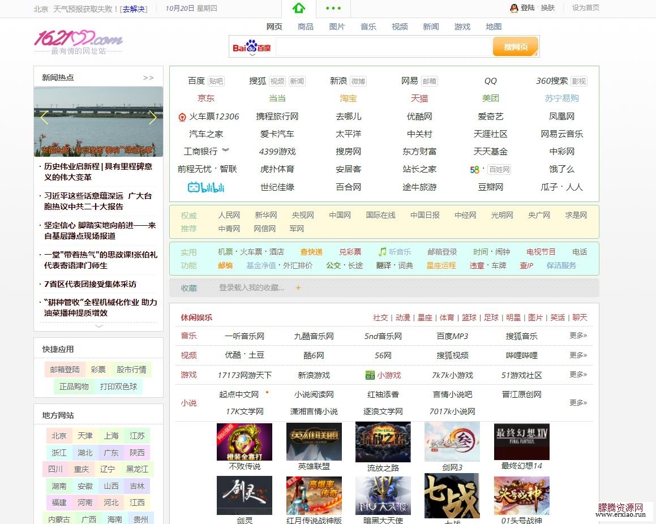Click 登录载入我的收藏 field
Image resolution: width=656 pixels, height=524 pixels.
pyautogui.click(x=251, y=287)
